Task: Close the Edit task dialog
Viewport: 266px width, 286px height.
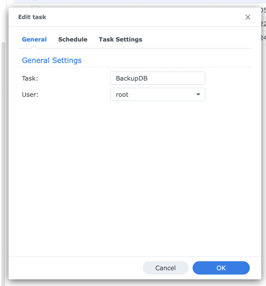Action: tap(248, 17)
